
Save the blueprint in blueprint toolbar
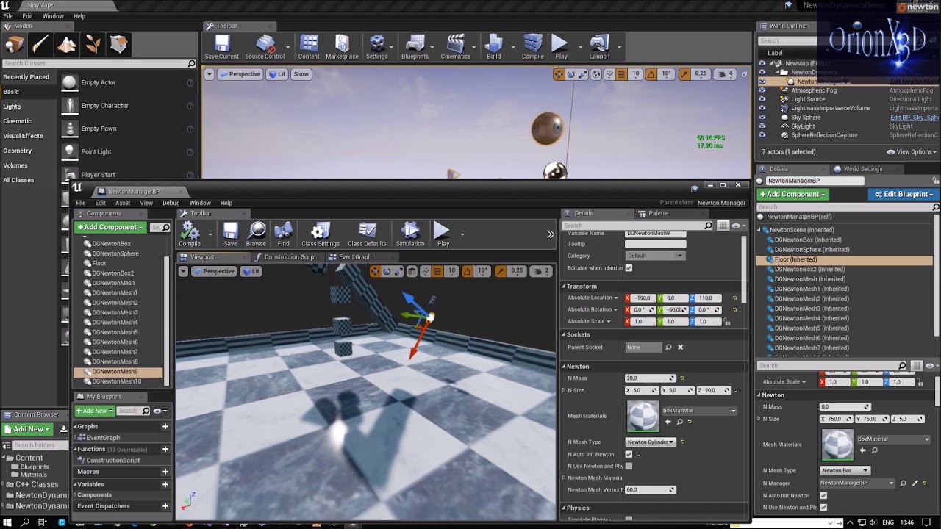click(230, 234)
